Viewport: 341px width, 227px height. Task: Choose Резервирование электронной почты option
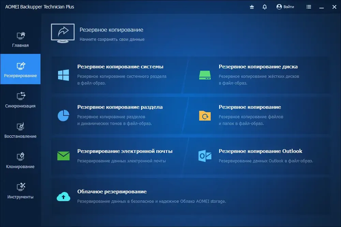(125, 151)
